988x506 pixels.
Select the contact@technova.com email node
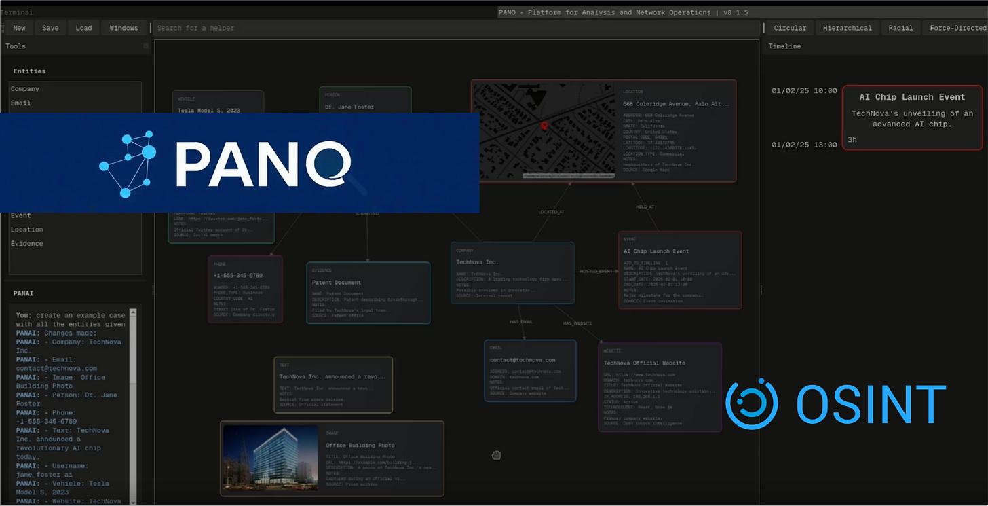pyautogui.click(x=530, y=370)
